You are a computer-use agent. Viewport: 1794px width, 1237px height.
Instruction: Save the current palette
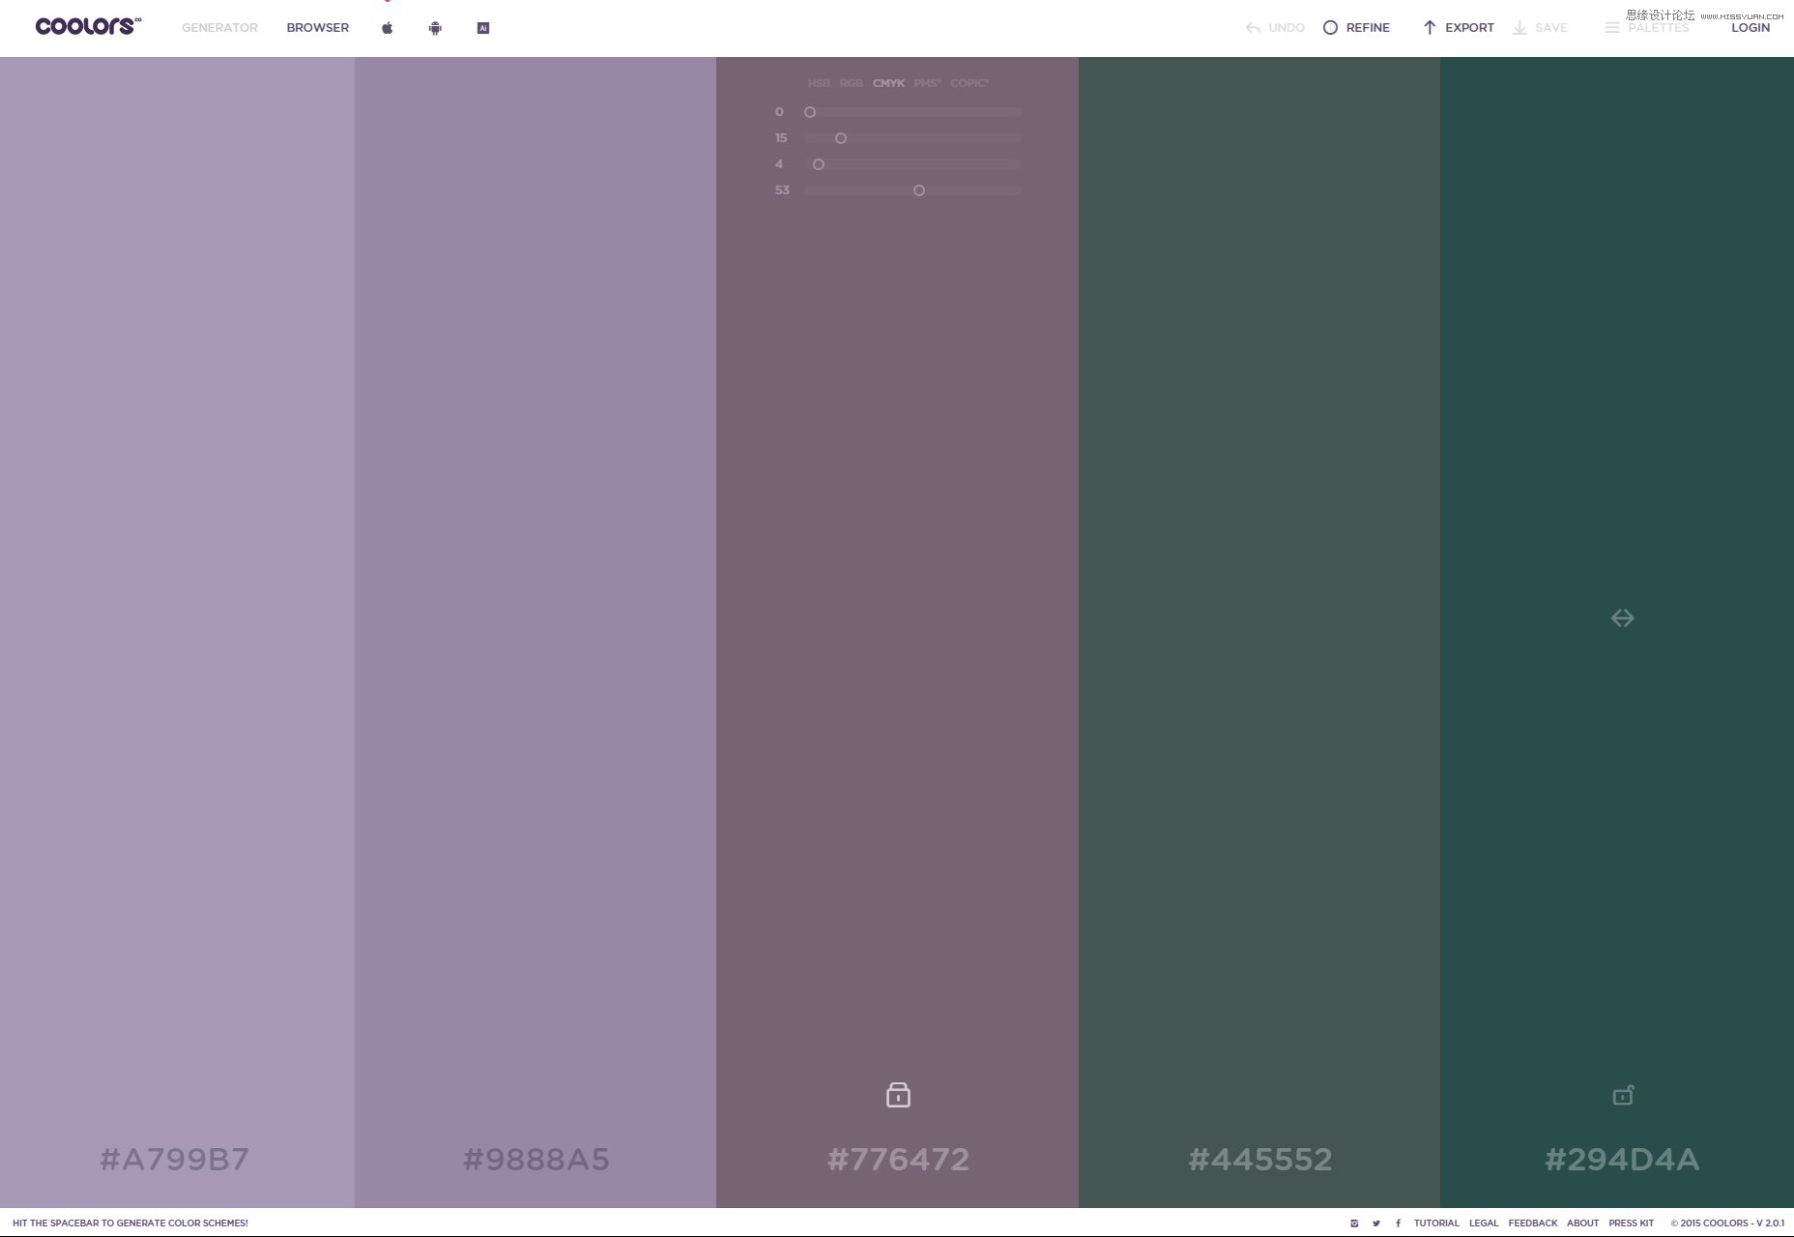[x=1540, y=28]
